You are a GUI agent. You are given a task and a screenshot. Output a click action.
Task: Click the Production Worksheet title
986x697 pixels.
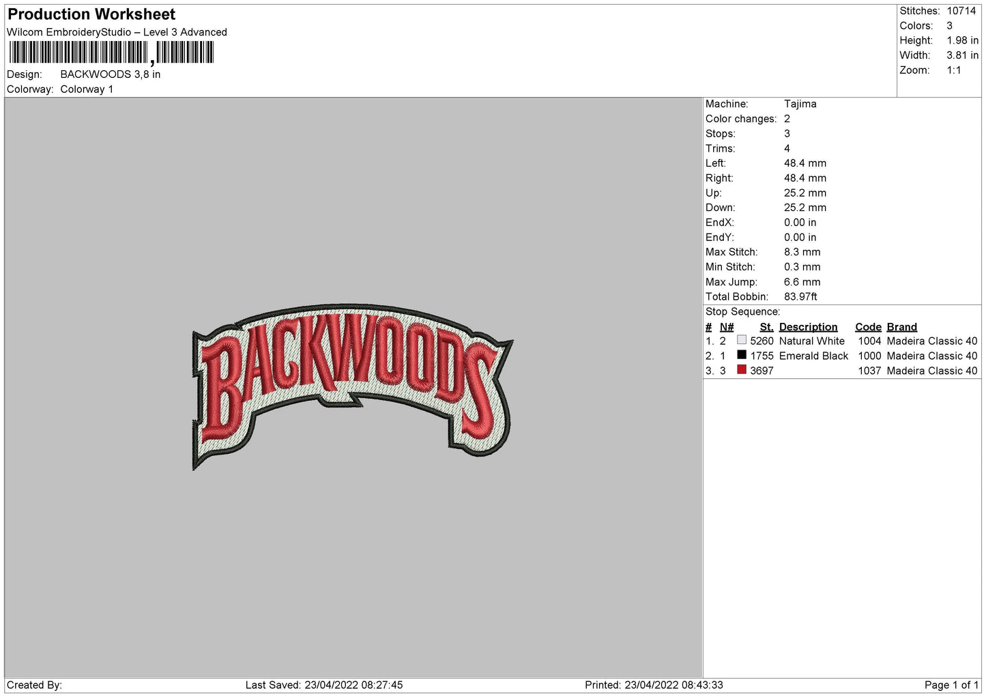[91, 14]
